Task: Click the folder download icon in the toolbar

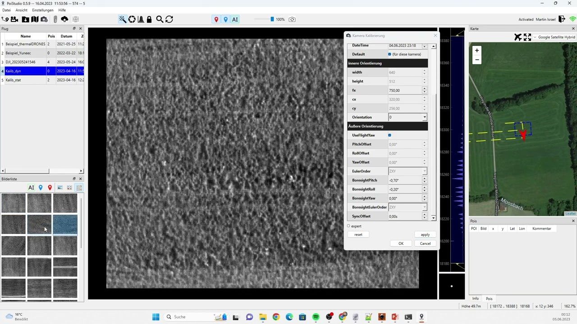Action: [25, 19]
